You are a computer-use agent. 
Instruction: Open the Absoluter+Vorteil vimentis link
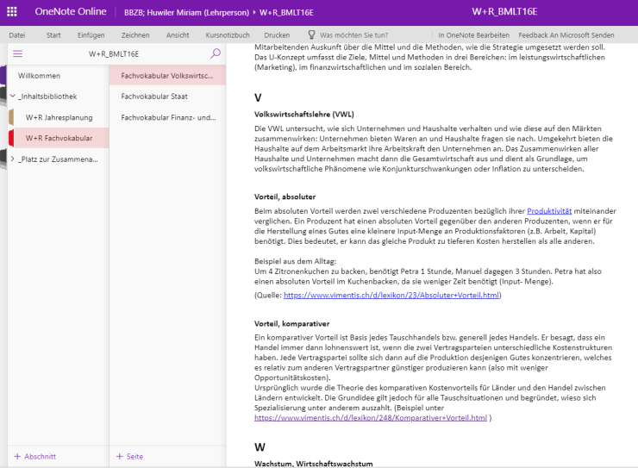tap(391, 296)
